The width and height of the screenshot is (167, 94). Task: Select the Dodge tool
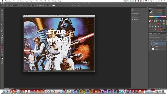coord(2,40)
